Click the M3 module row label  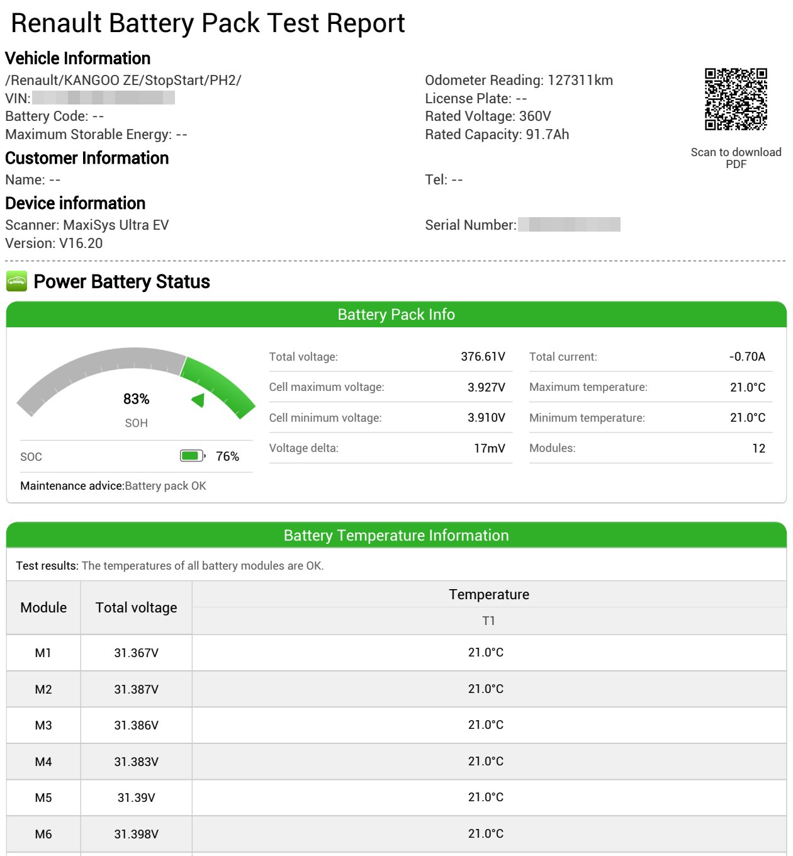click(x=43, y=725)
